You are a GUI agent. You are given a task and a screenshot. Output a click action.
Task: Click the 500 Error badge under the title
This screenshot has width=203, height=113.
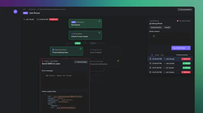pyautogui.click(x=54, y=19)
